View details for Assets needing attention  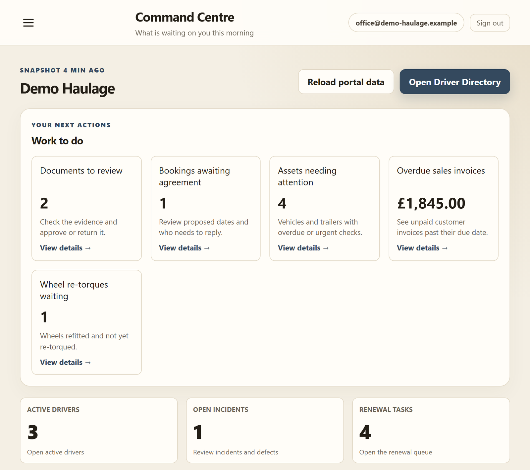[303, 248]
